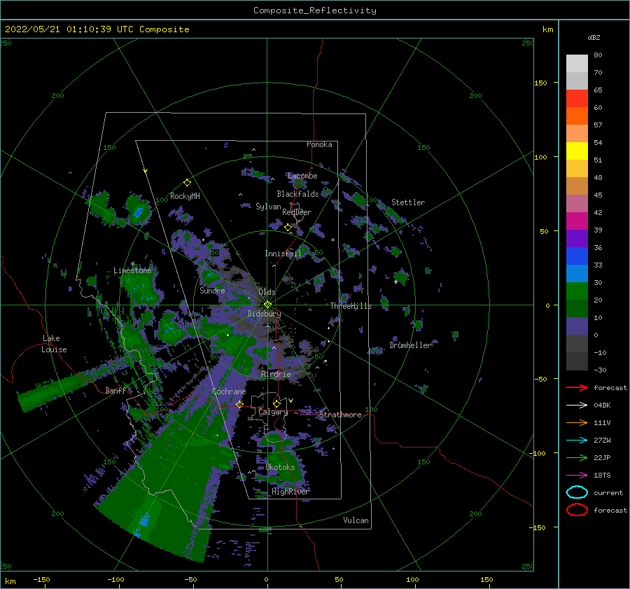Select the ThreeHills label
Screen dimensions: 630x589
click(351, 306)
